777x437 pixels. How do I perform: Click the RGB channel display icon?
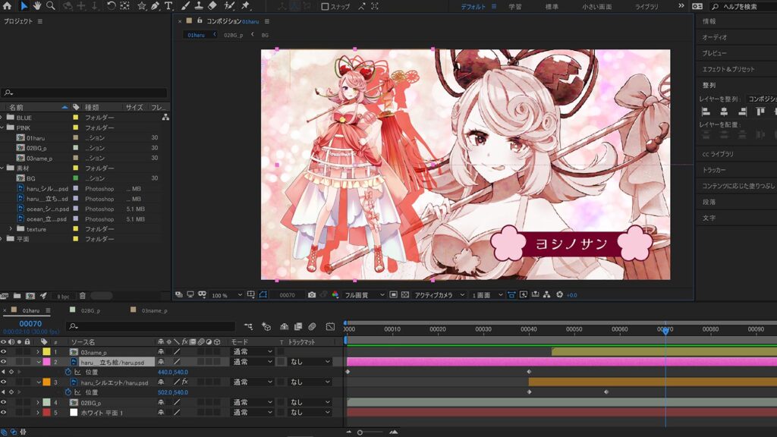click(335, 295)
